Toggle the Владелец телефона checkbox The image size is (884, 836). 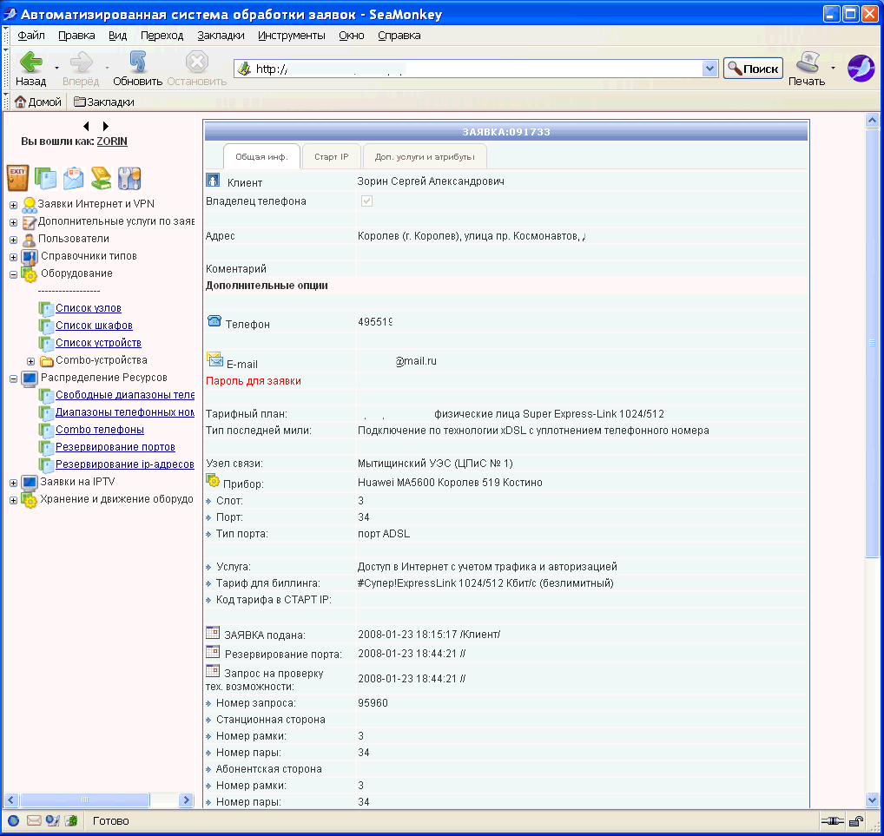point(366,201)
